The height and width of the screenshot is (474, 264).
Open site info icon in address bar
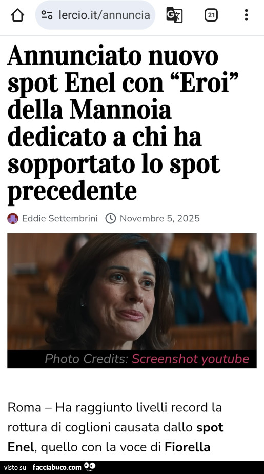coord(47,15)
